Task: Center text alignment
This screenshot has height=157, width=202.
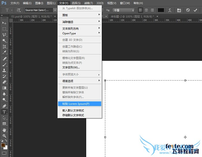Action: (x=146, y=10)
